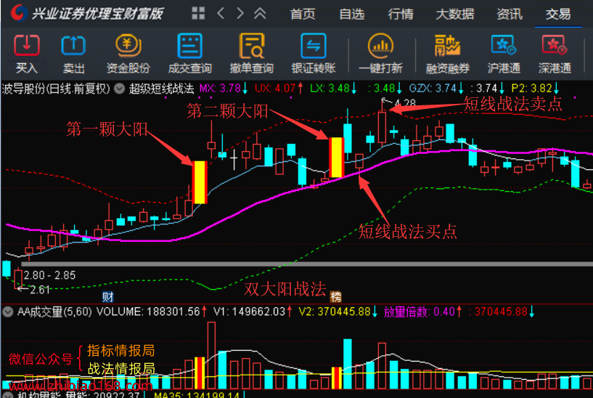Click the 买入 buy icon
The image size is (593, 398).
tap(26, 45)
